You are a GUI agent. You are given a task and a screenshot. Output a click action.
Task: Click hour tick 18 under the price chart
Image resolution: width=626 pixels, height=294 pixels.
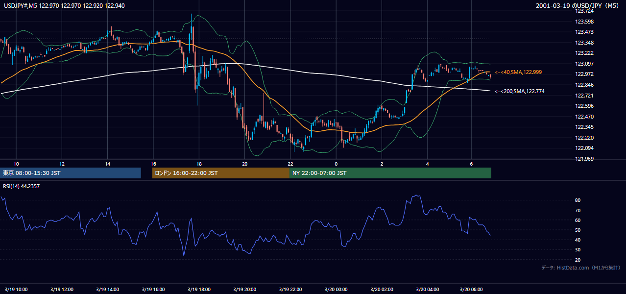pos(199,164)
